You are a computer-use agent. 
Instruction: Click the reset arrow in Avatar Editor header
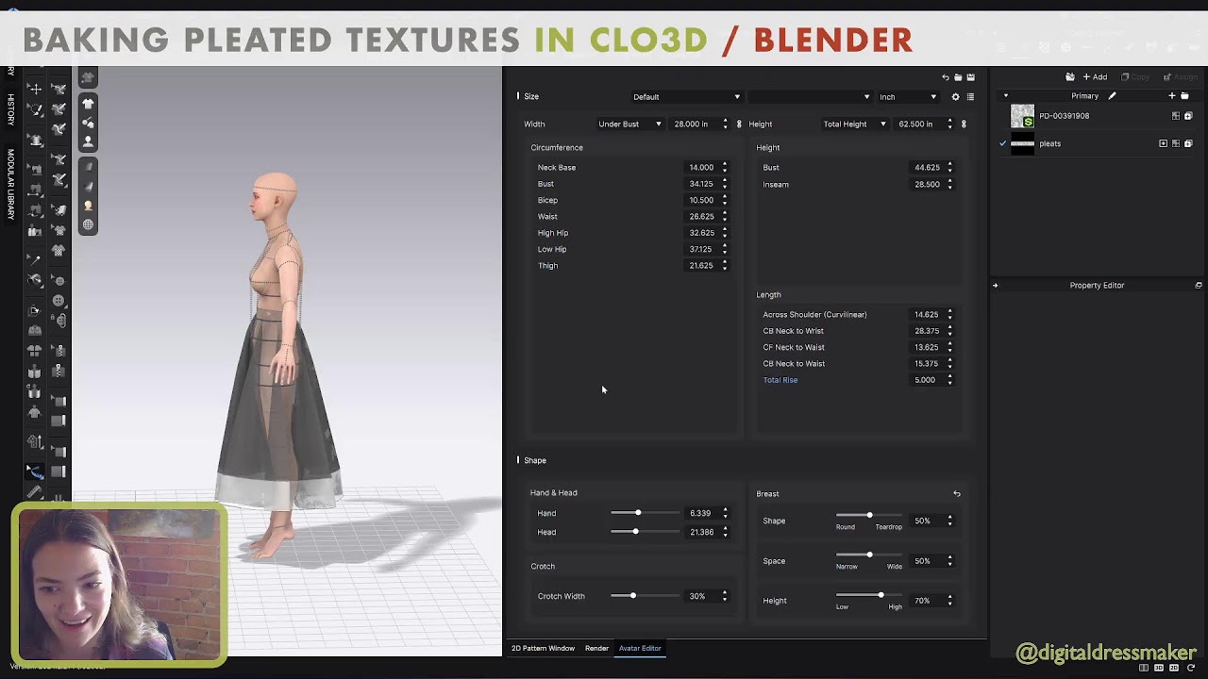(x=946, y=77)
